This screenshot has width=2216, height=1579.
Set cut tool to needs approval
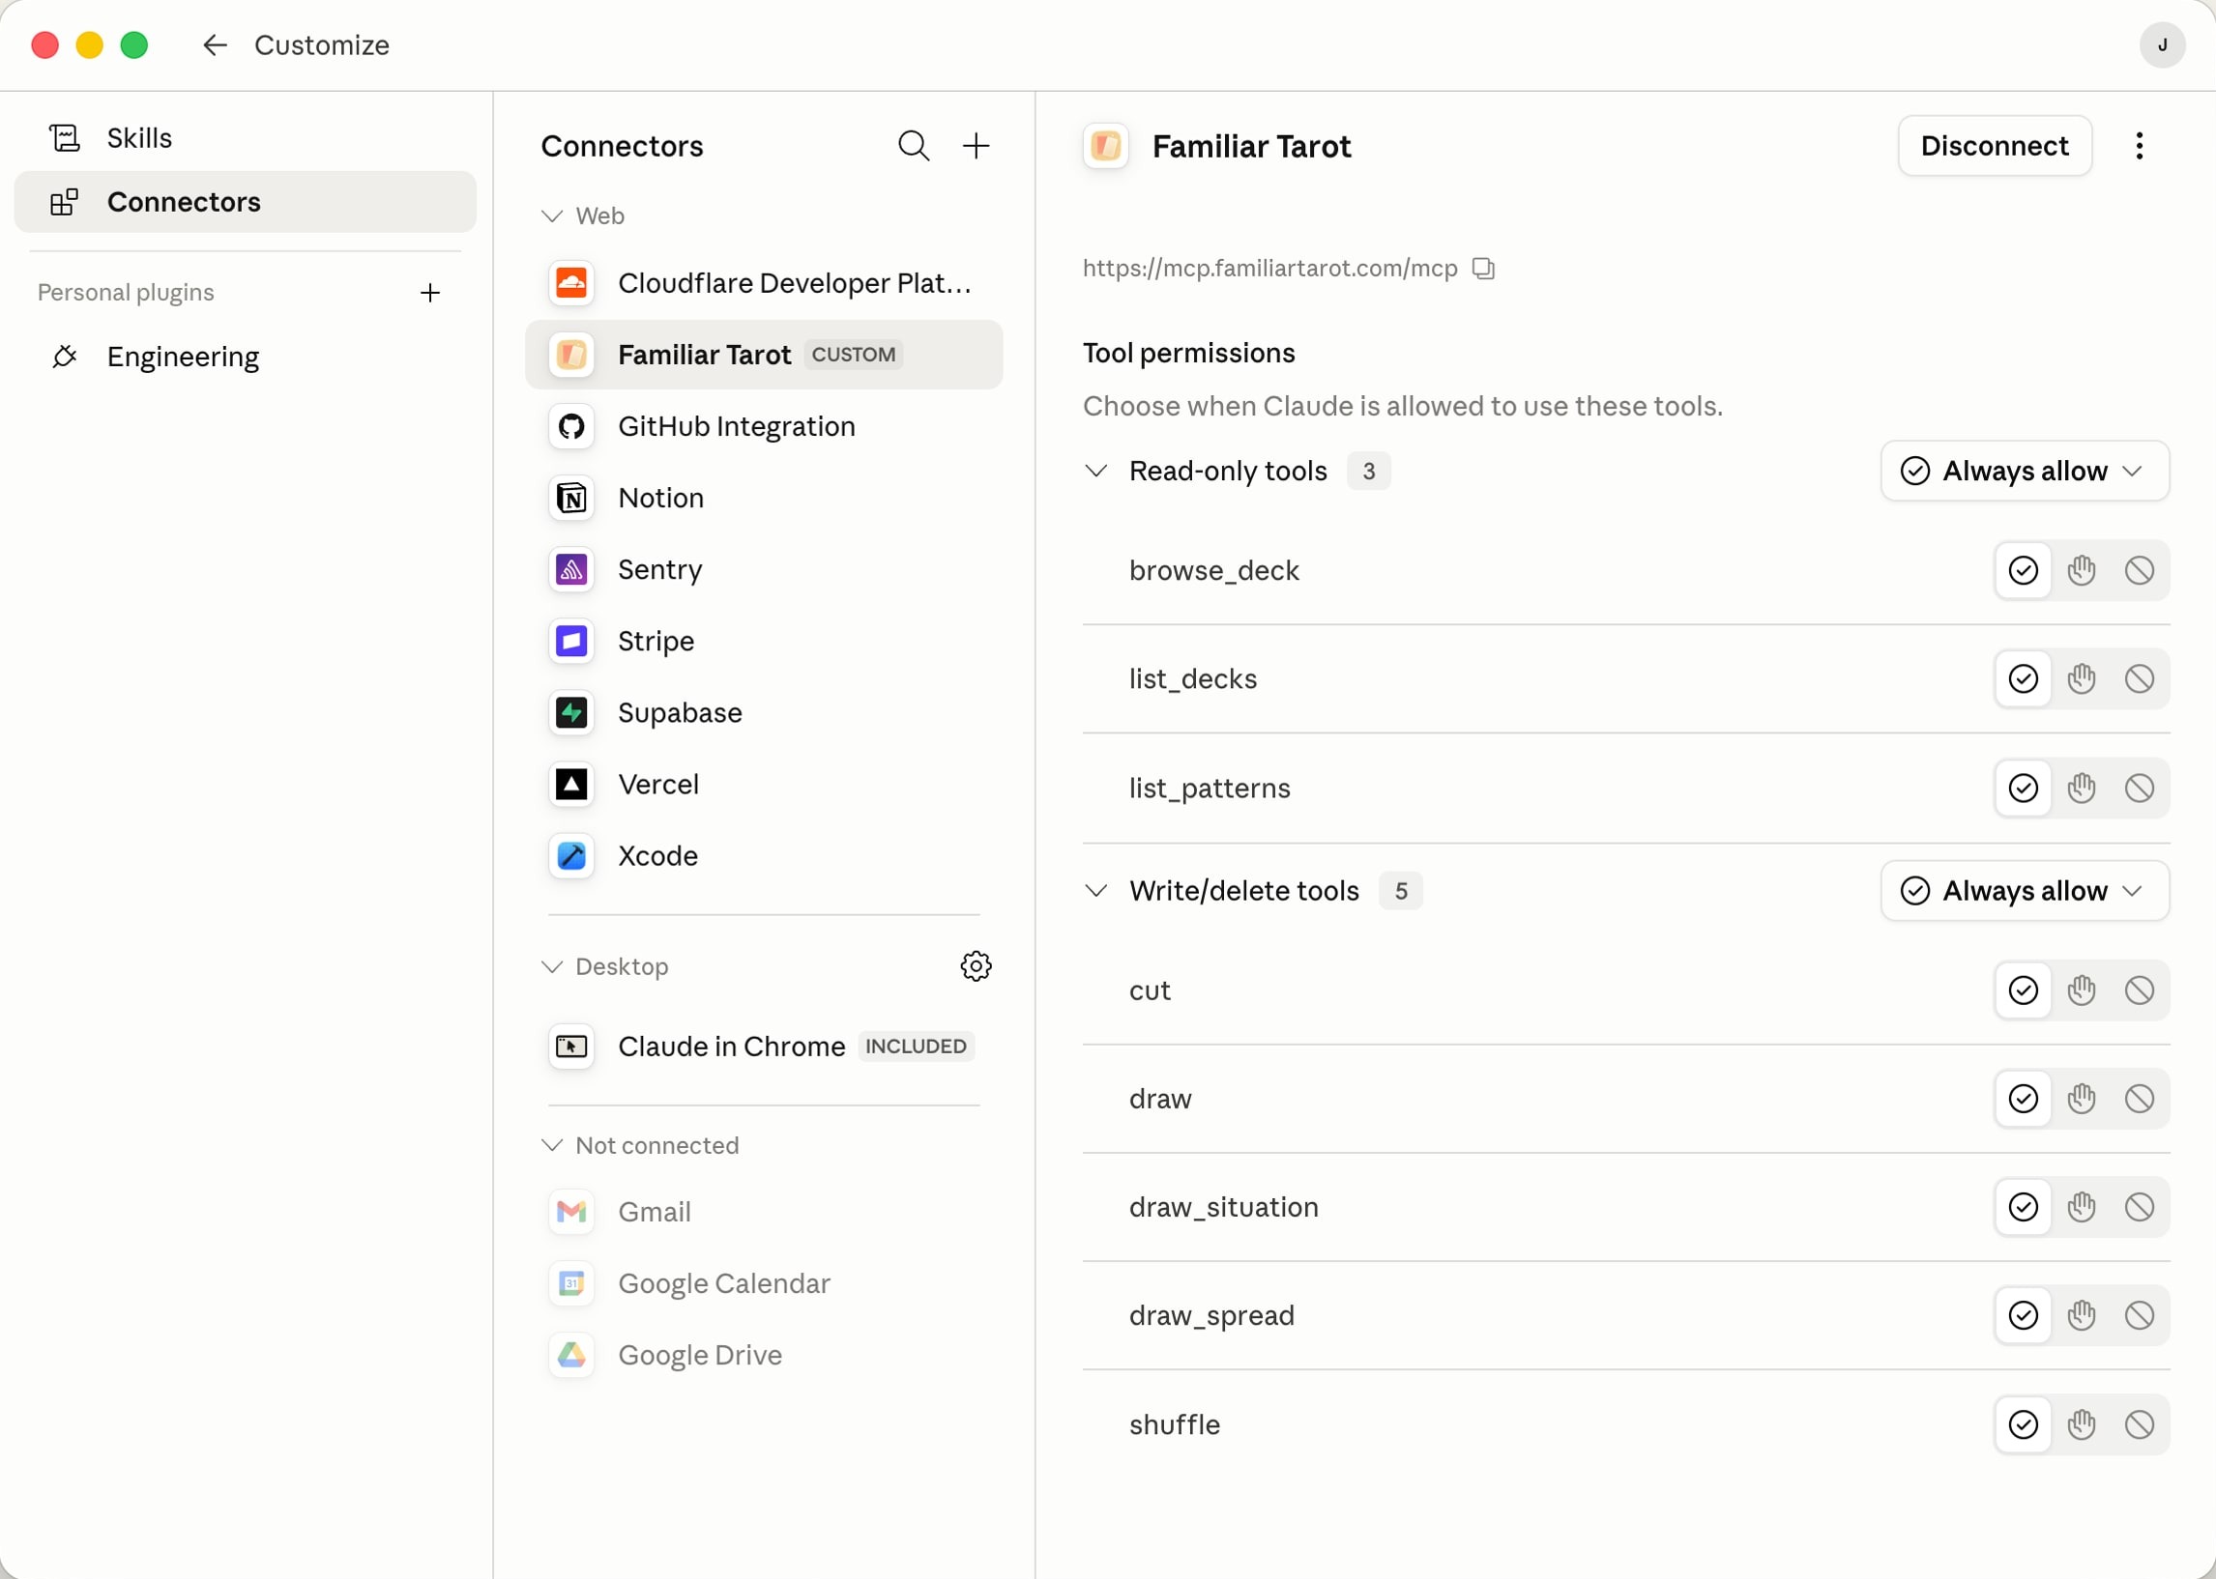(2081, 990)
